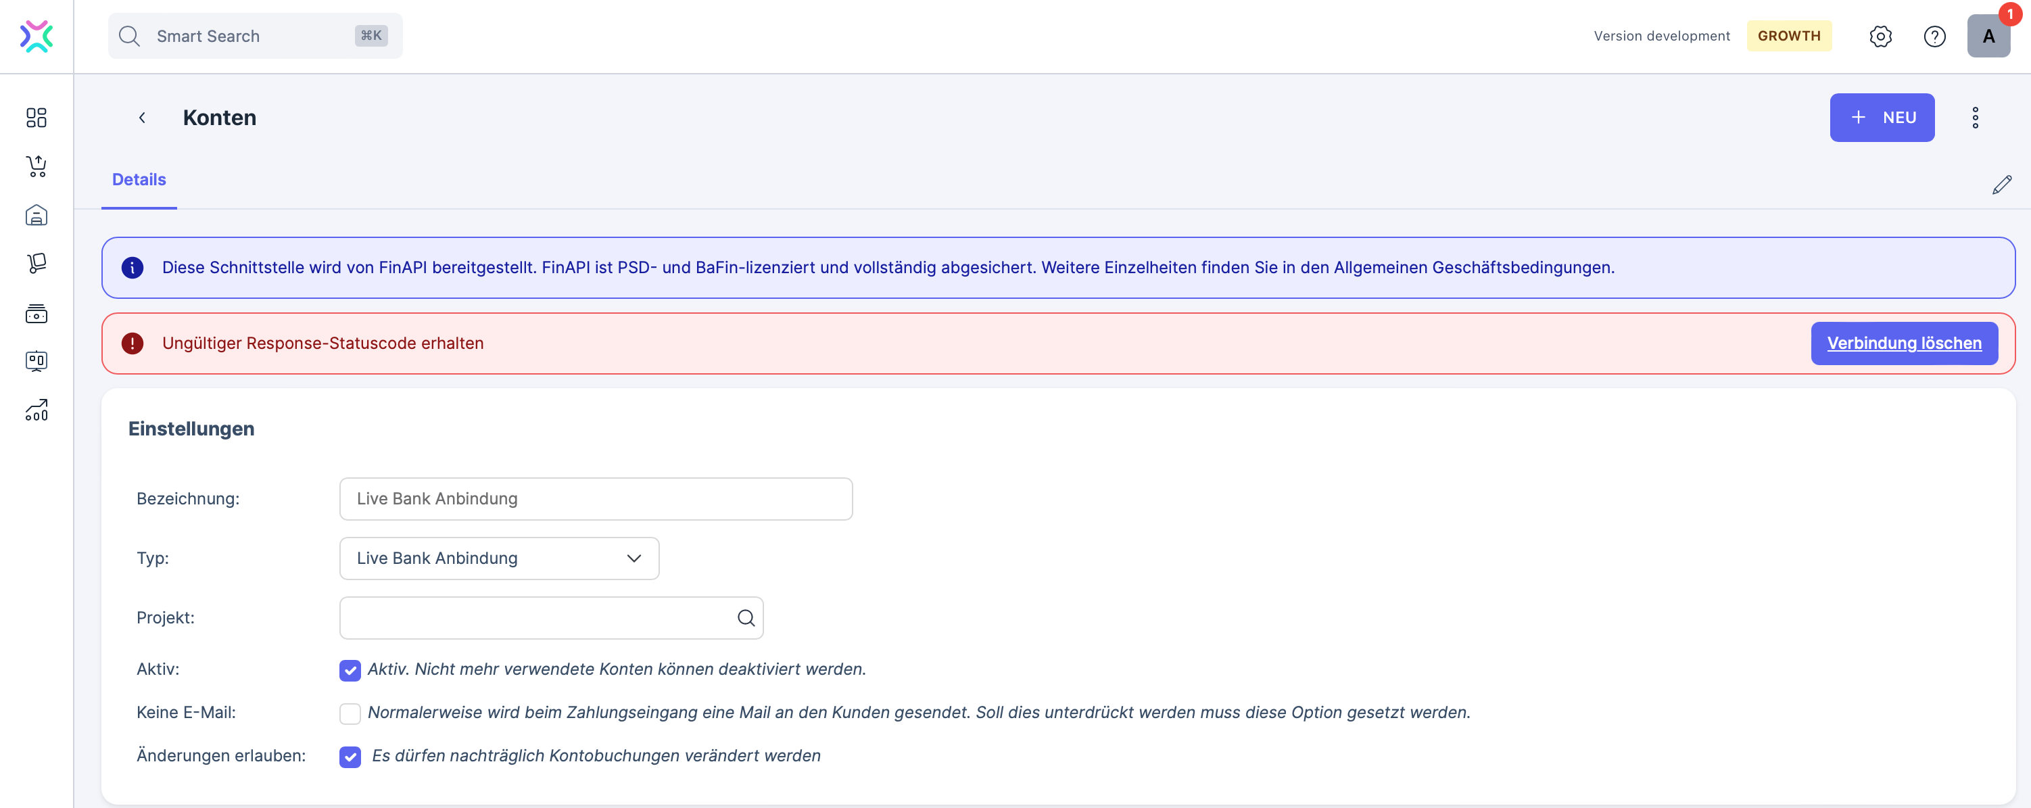This screenshot has width=2031, height=808.
Task: Disable the Aktiv checkbox
Action: point(350,670)
